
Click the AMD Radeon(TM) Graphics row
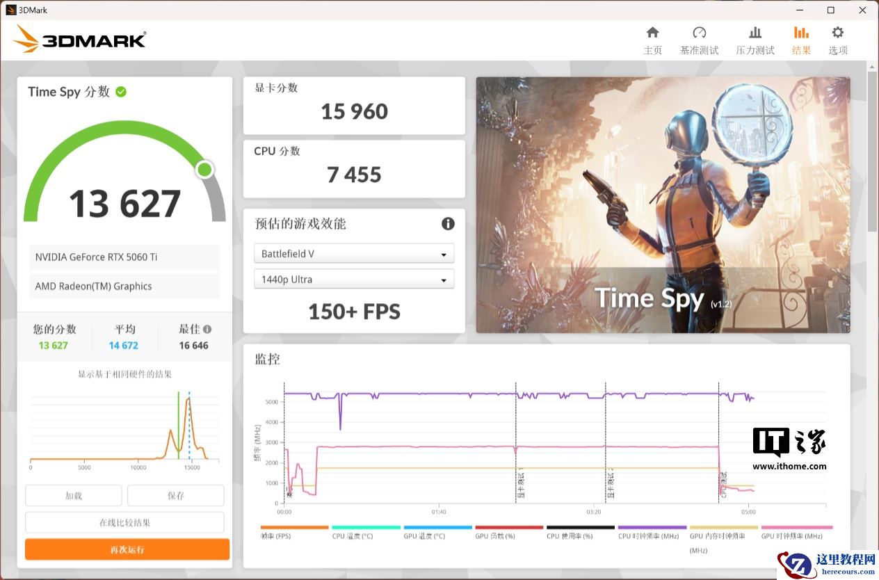pos(124,286)
